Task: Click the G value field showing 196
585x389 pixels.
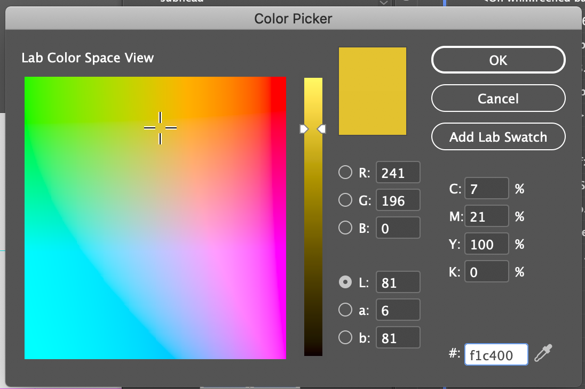Action: click(398, 200)
